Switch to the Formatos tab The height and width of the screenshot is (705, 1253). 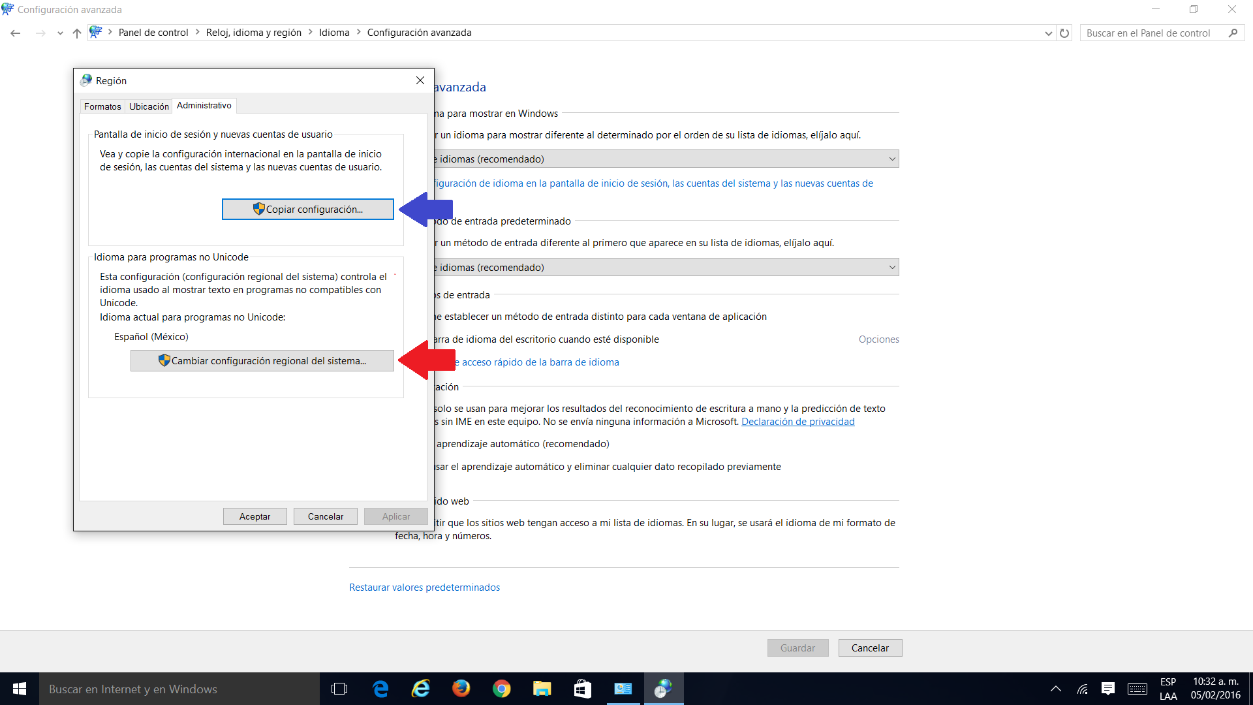coord(102,106)
